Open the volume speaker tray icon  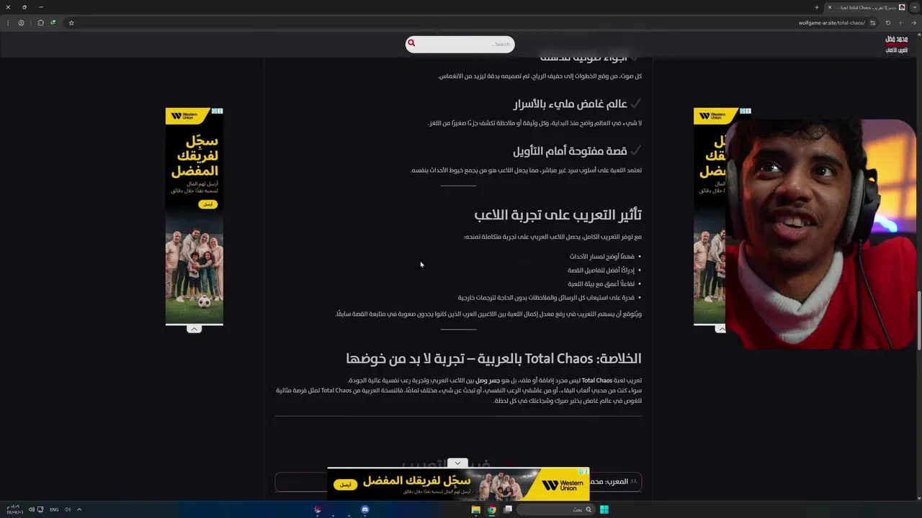pos(32,509)
